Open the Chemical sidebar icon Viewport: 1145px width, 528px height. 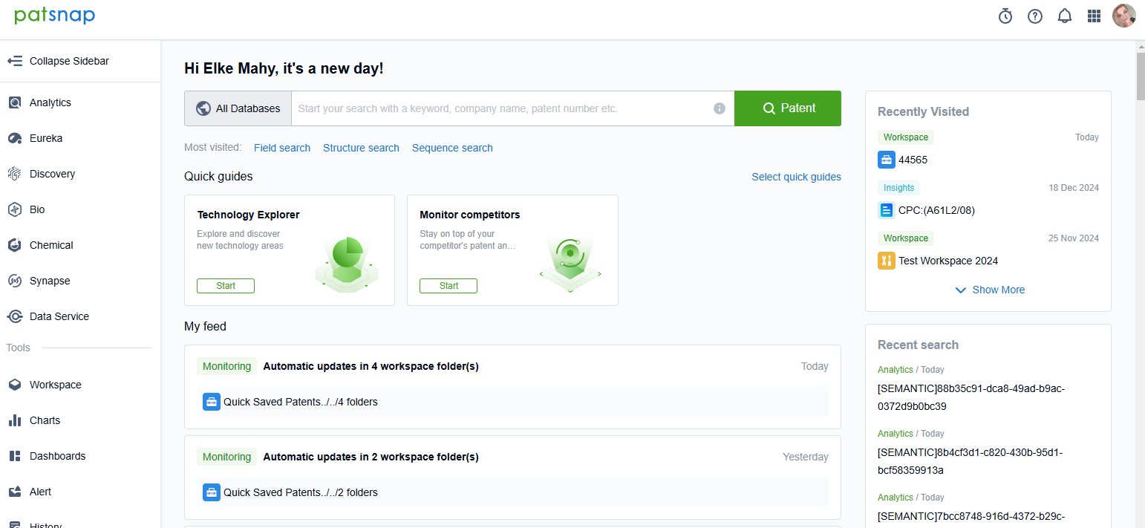pyautogui.click(x=14, y=245)
